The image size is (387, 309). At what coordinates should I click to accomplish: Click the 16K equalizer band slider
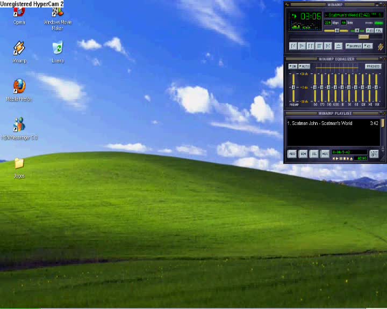tap(376, 87)
